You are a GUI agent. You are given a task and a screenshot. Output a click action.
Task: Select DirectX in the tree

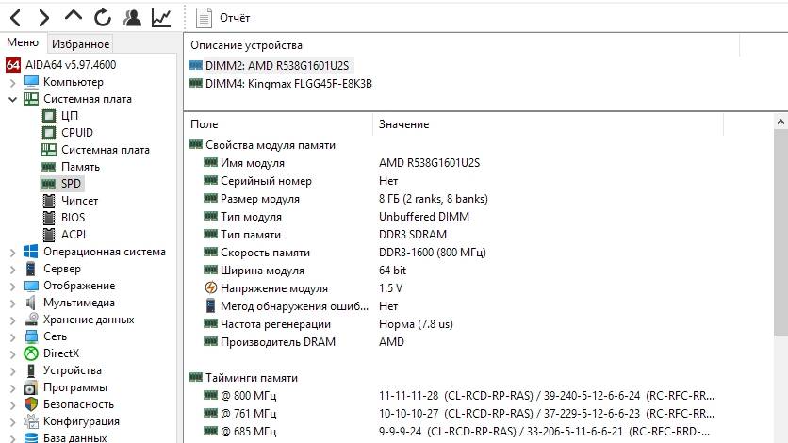pos(60,353)
